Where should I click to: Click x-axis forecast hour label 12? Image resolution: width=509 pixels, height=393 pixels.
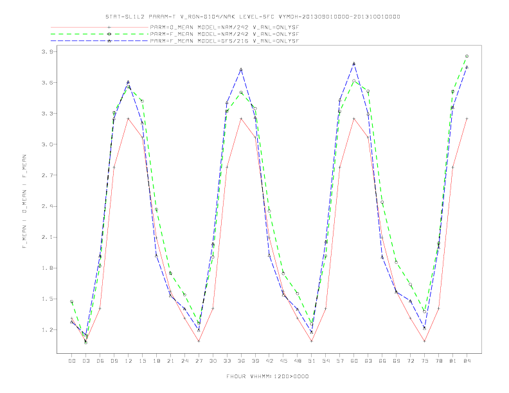(x=129, y=361)
